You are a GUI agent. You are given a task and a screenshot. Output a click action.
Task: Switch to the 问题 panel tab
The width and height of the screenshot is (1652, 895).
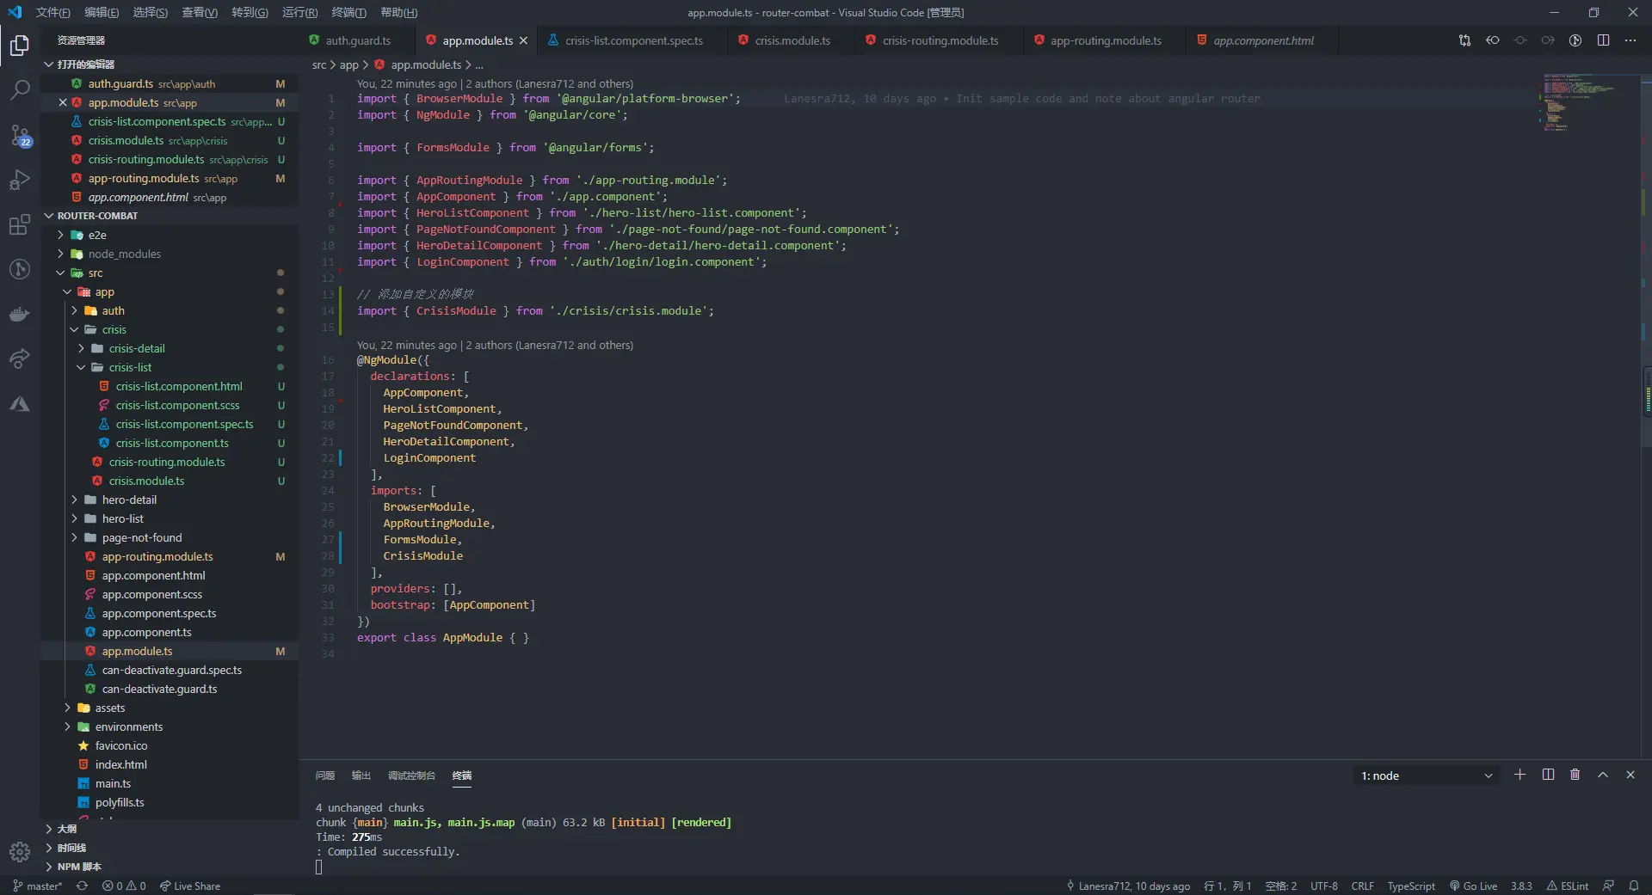point(325,775)
